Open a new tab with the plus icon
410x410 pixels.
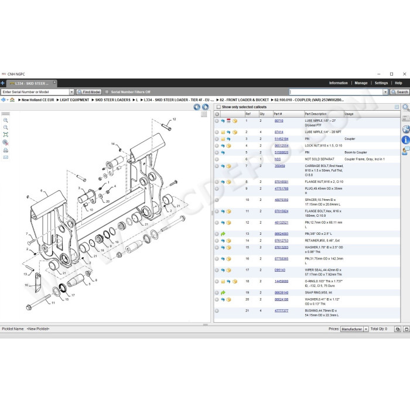click(2, 83)
